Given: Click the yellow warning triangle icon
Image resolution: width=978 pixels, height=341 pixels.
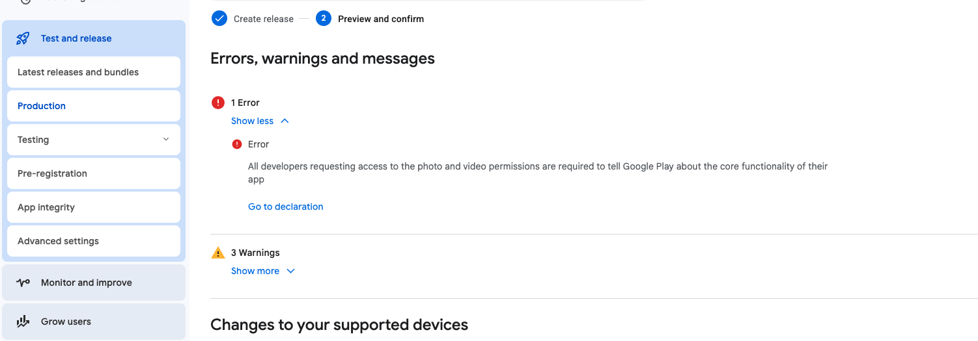Looking at the screenshot, I should 218,253.
